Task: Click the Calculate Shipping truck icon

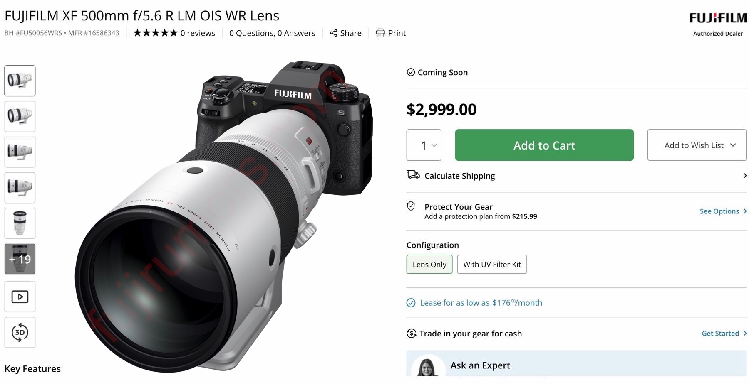Action: click(x=413, y=175)
